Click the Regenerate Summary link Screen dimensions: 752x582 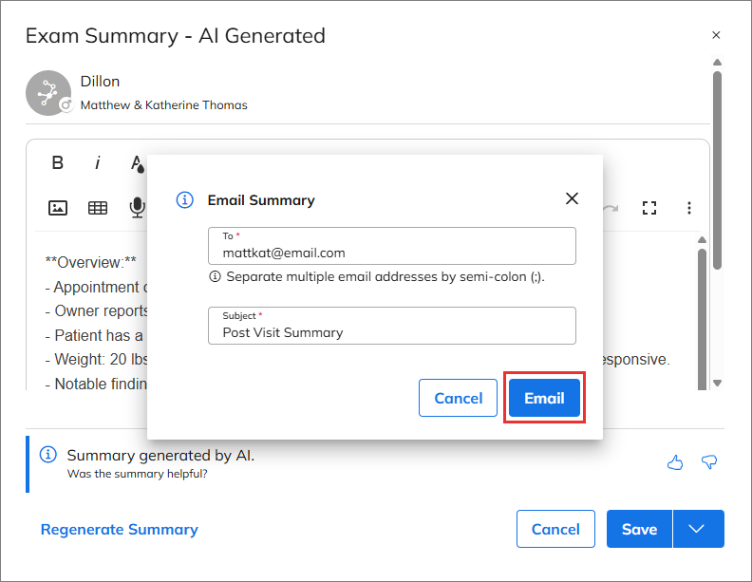point(120,530)
